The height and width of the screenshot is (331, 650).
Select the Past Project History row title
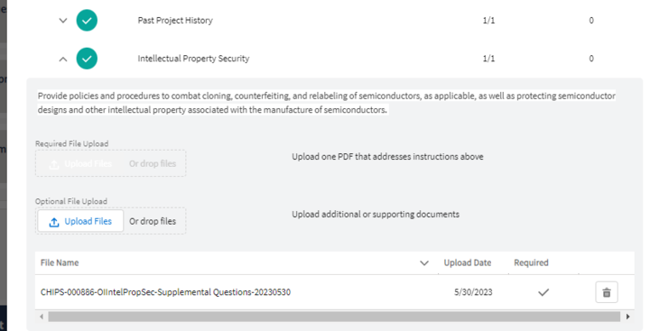[175, 21]
